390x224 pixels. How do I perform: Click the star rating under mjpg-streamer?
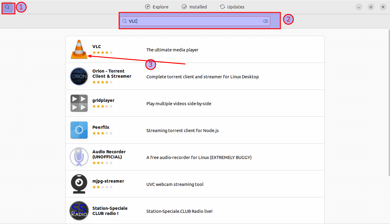(x=103, y=187)
